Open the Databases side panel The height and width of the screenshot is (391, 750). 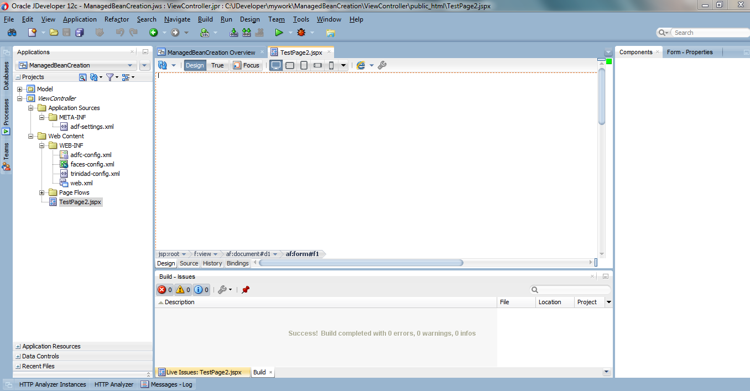(6, 75)
